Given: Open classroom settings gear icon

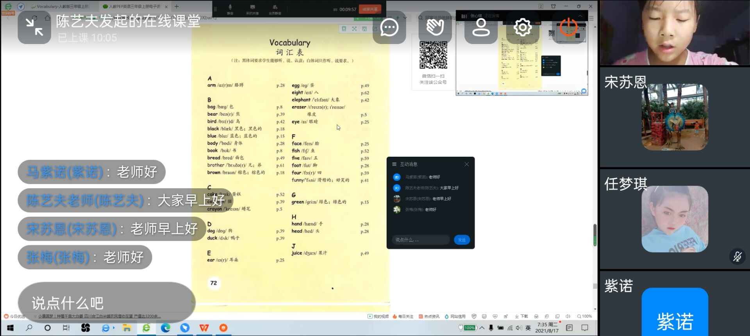Looking at the screenshot, I should pyautogui.click(x=522, y=27).
